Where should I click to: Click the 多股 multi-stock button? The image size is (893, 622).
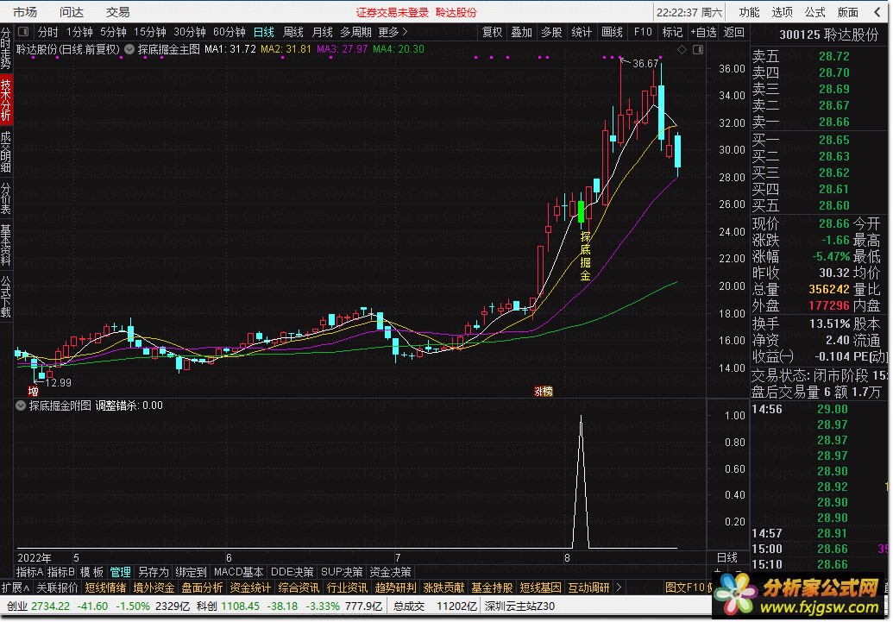click(x=551, y=32)
